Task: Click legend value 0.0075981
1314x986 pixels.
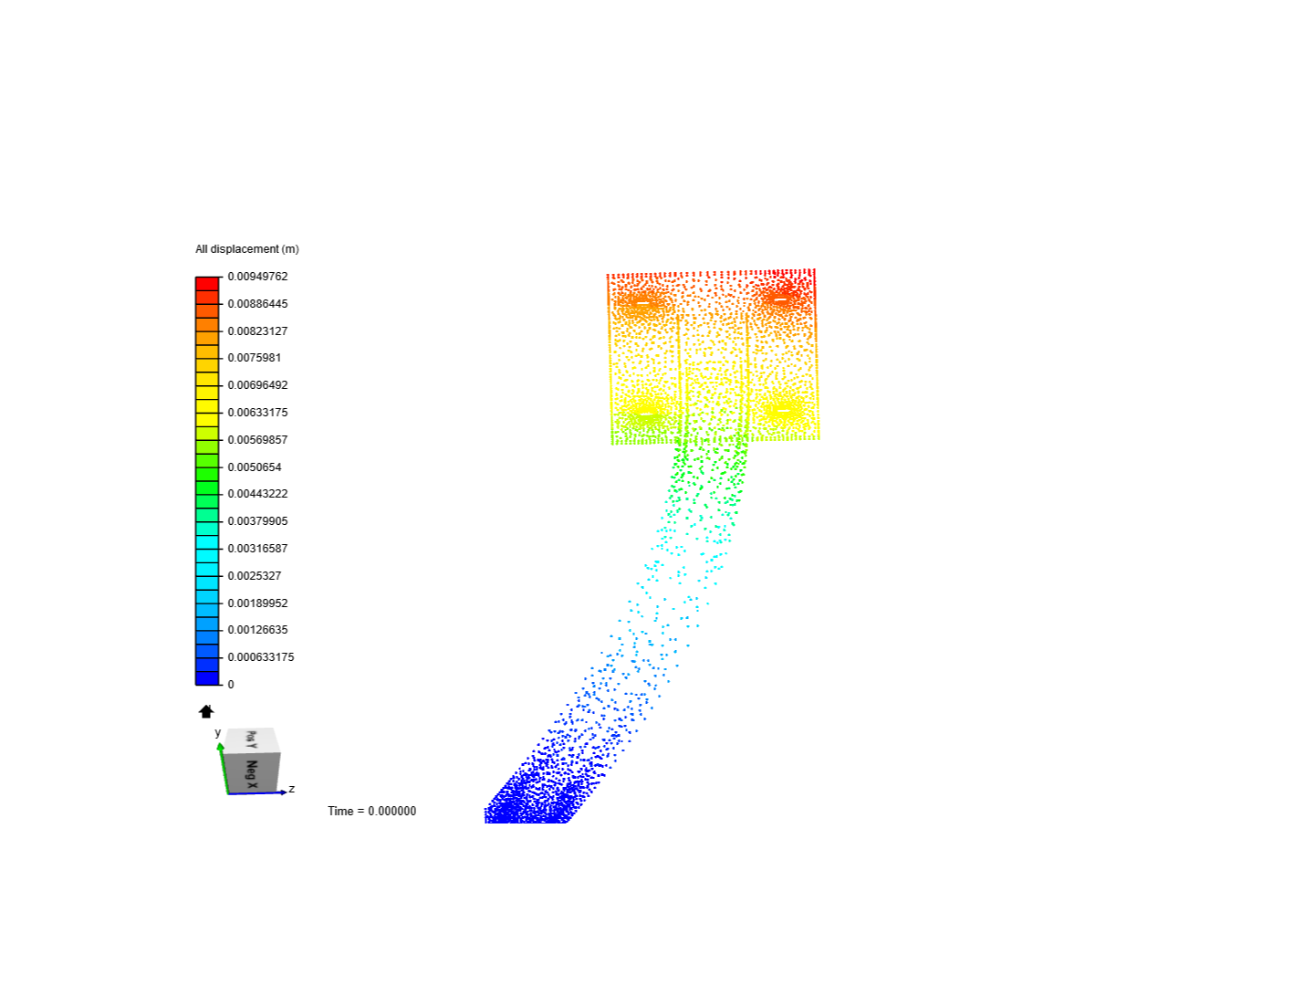Action: (x=255, y=358)
